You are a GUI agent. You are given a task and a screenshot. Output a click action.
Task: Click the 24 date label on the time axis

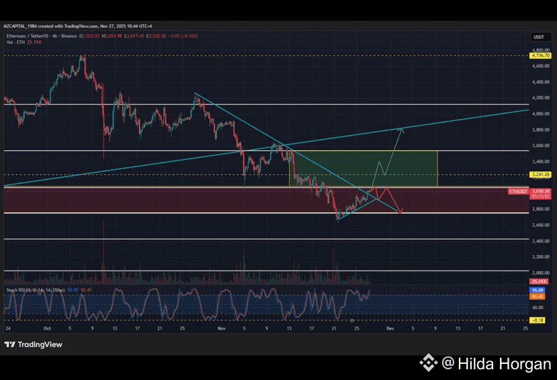click(8, 328)
